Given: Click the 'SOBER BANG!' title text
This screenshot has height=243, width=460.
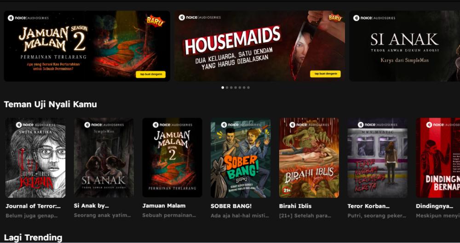Looking at the screenshot, I should click(x=231, y=206).
